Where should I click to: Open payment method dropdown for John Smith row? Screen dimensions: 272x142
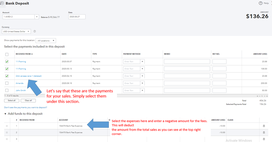coord(142,90)
